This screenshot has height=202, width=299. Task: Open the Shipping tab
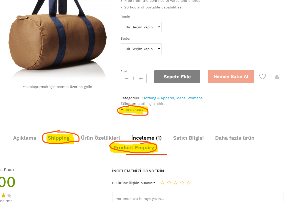59,138
